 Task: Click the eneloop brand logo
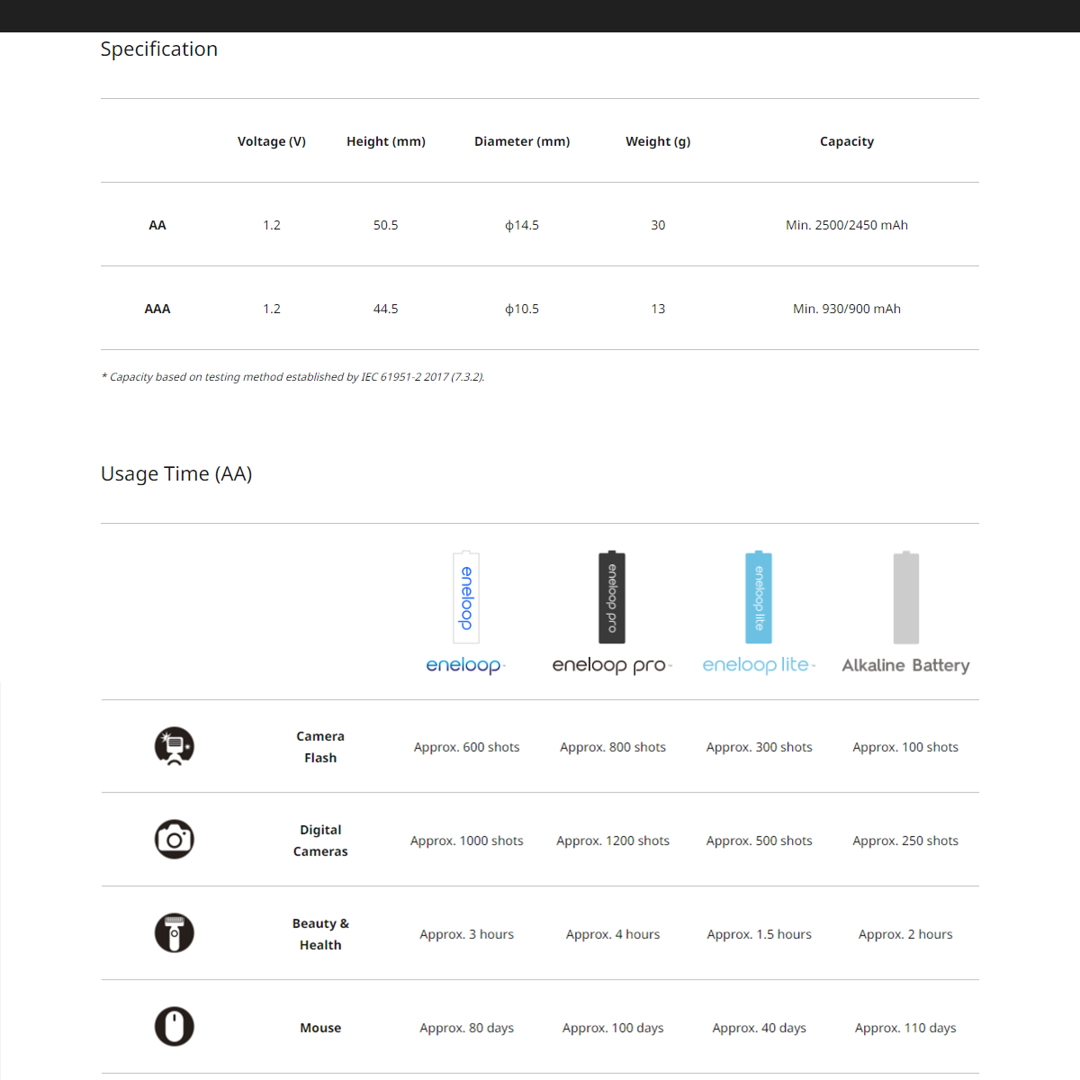pyautogui.click(x=466, y=665)
